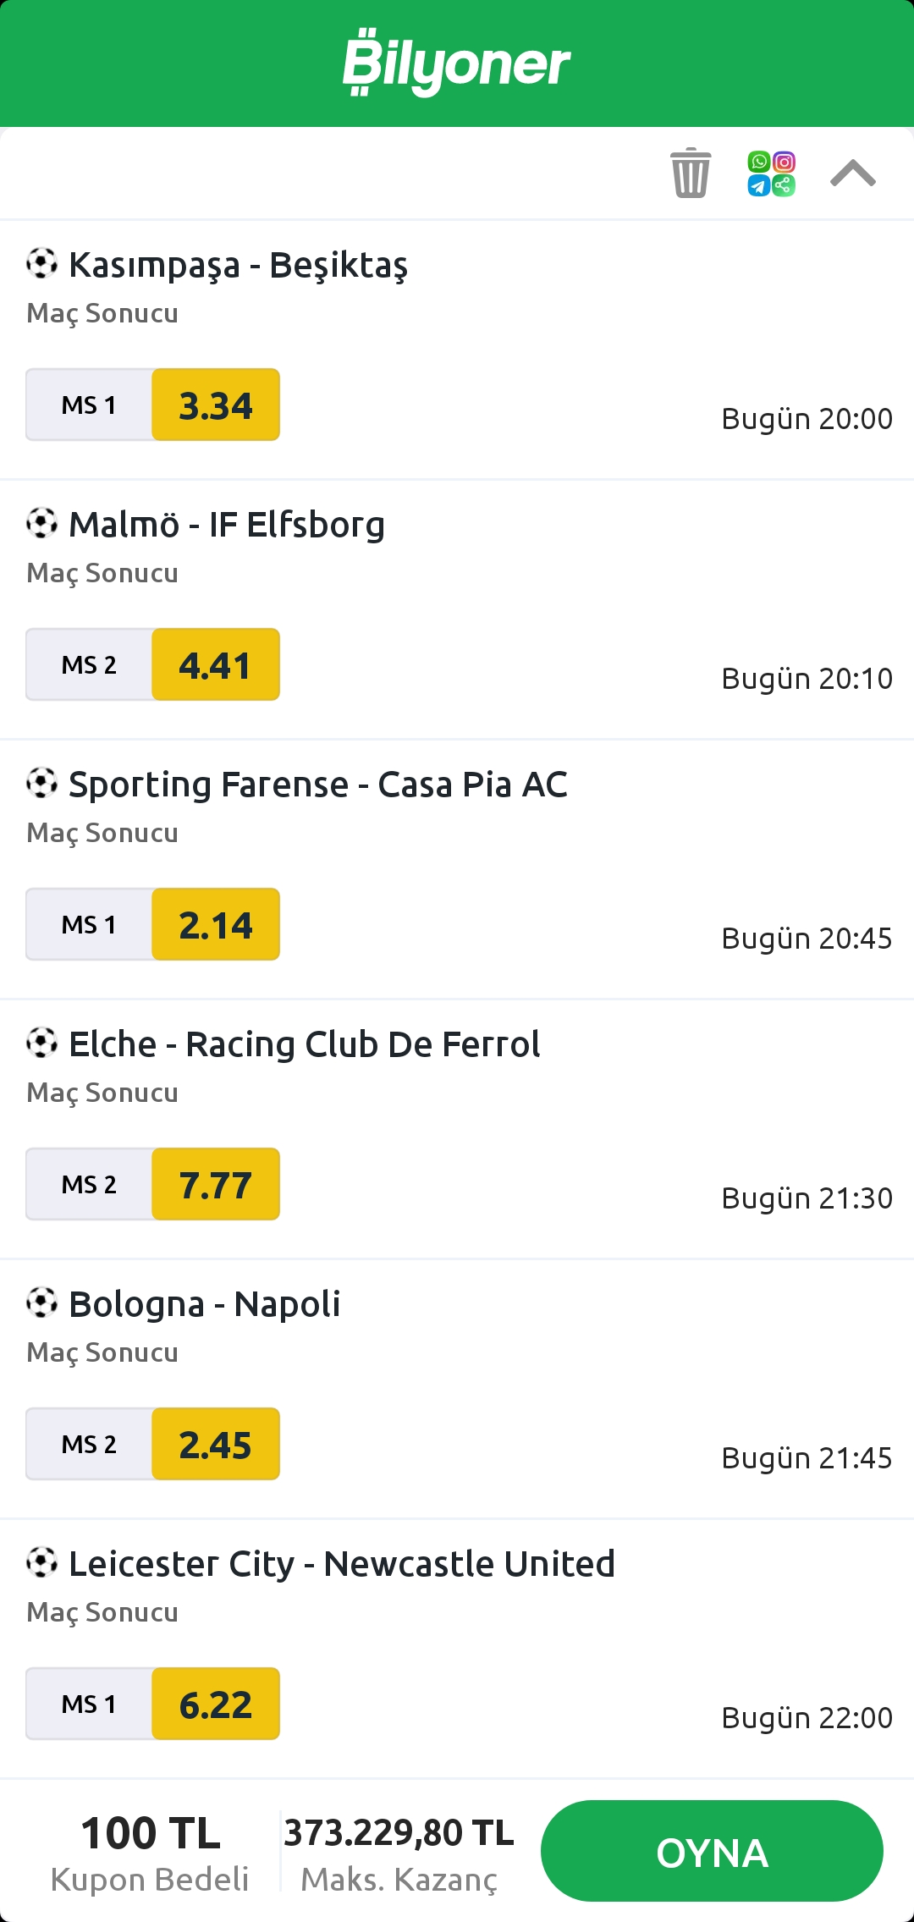Delete the coupon with the trash icon
Viewport: 914px width, 1922px height.
[691, 173]
